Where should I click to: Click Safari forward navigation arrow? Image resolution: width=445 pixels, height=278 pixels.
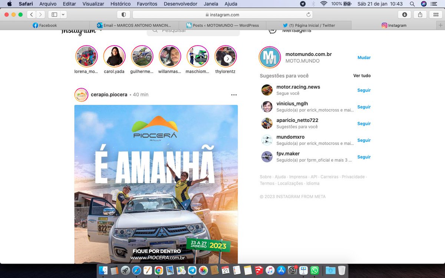pos(40,14)
